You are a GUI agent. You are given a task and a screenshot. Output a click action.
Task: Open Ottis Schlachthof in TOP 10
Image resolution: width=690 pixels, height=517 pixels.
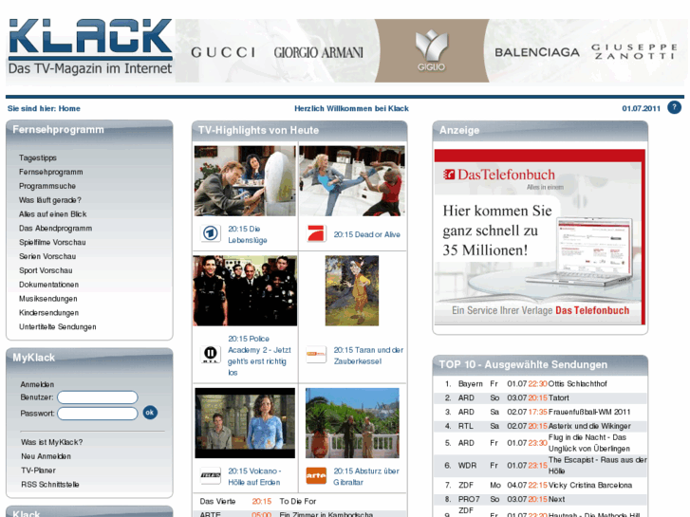pyautogui.click(x=577, y=383)
